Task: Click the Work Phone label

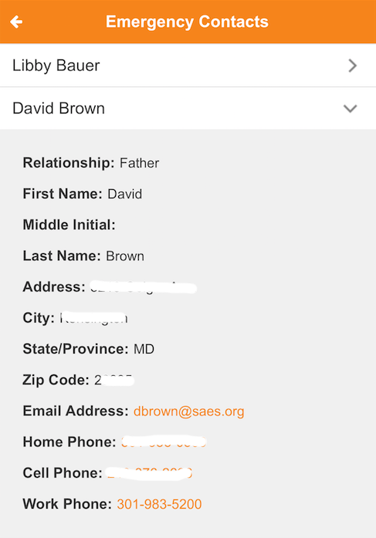Action: [x=67, y=504]
